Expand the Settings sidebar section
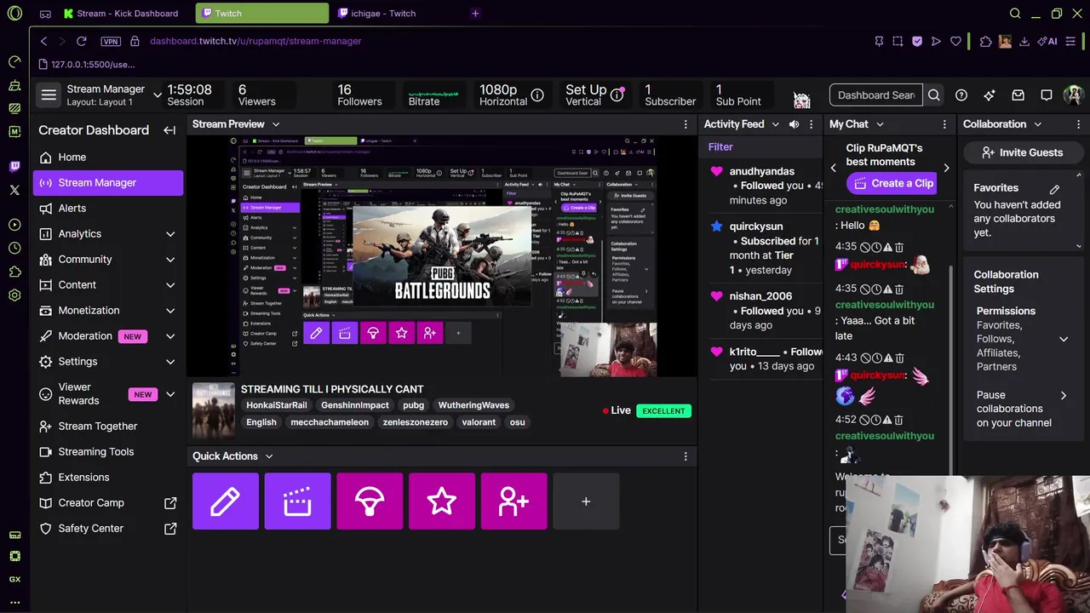This screenshot has width=1090, height=613. [x=170, y=362]
